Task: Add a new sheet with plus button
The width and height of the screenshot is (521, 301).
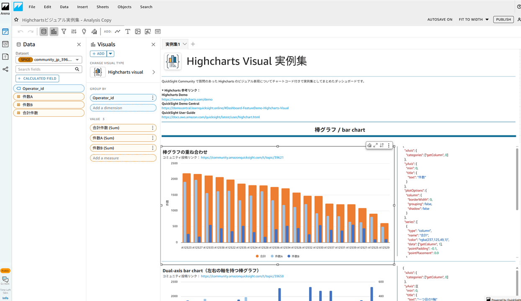Action: 193,44
